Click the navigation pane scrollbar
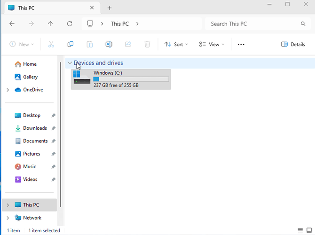The image size is (315, 235). 61,134
